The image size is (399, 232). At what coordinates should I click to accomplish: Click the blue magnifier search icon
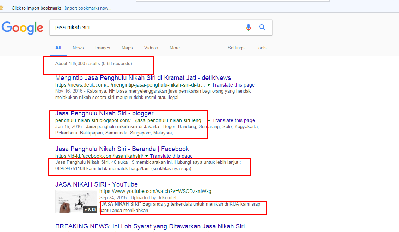pos(262,27)
